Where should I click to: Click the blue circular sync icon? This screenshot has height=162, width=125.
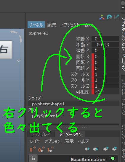[109, 17]
